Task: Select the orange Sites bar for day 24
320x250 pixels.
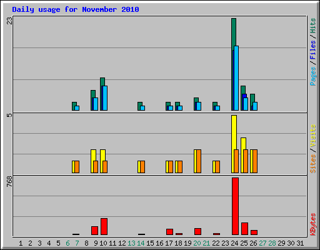Action: click(x=236, y=161)
